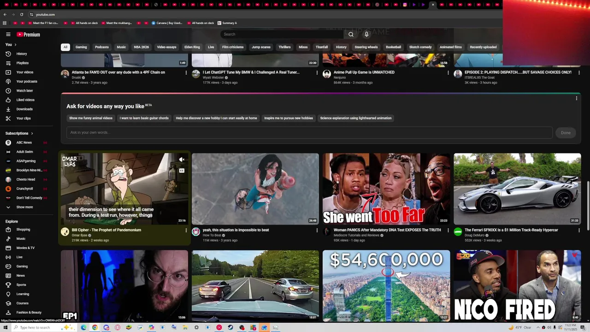Open Sports under Explore
Viewport: 590px width, 332px height.
click(22, 285)
